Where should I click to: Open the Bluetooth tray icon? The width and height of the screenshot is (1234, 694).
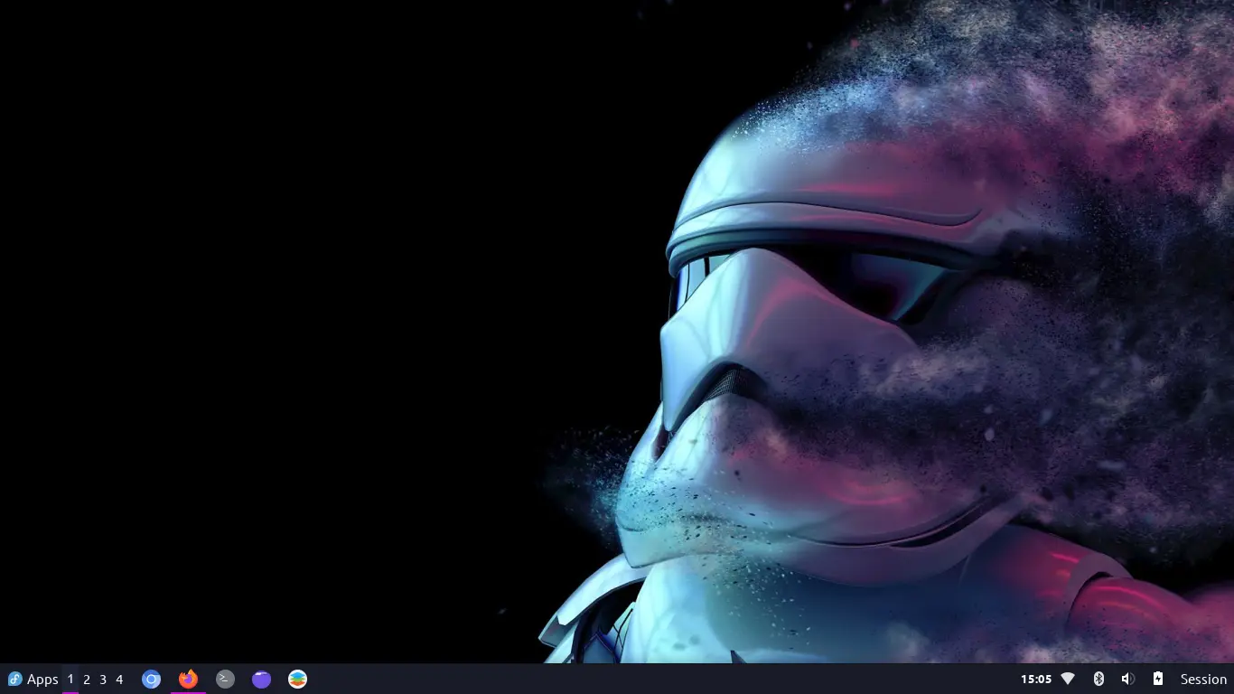tap(1098, 679)
